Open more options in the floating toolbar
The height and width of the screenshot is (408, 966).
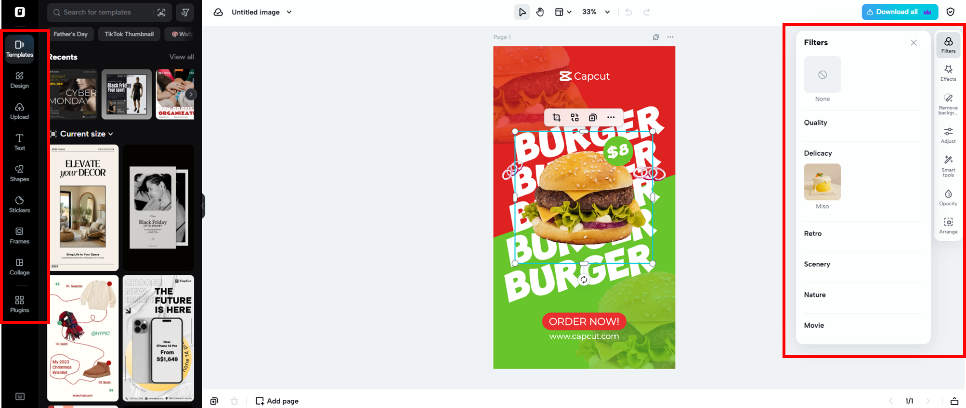[611, 117]
